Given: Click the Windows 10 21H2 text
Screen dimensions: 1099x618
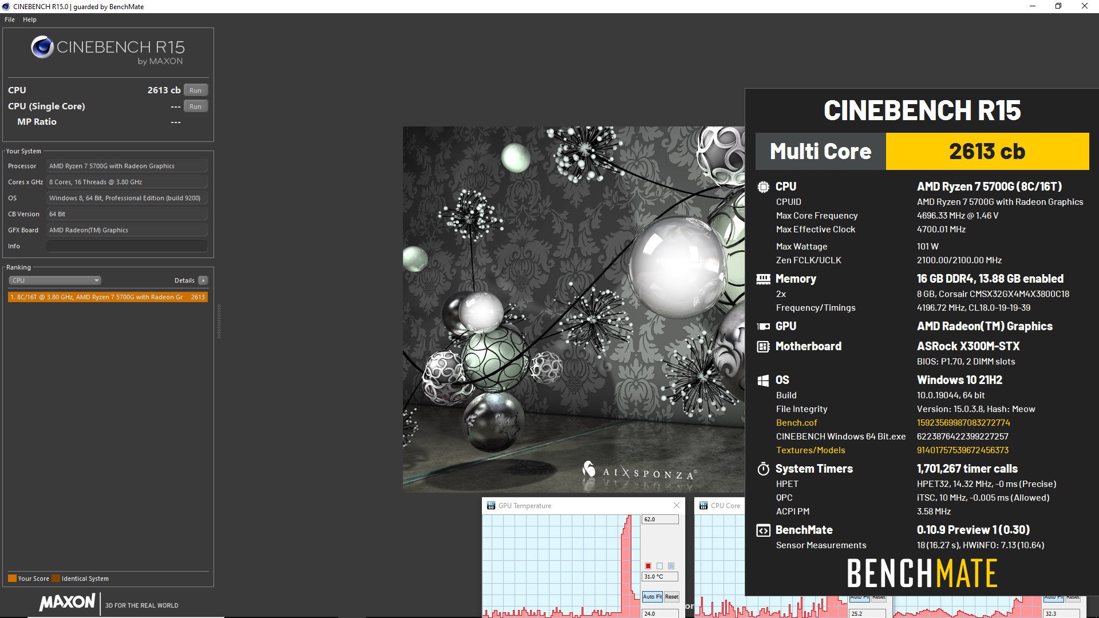Looking at the screenshot, I should [x=959, y=380].
